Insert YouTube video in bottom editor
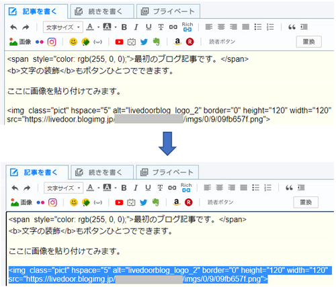 coord(119,202)
